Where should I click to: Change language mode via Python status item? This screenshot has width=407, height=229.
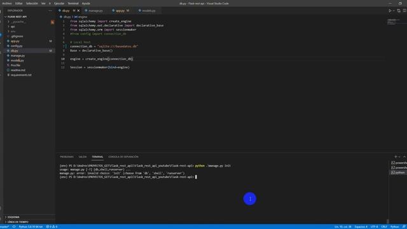click(394, 226)
